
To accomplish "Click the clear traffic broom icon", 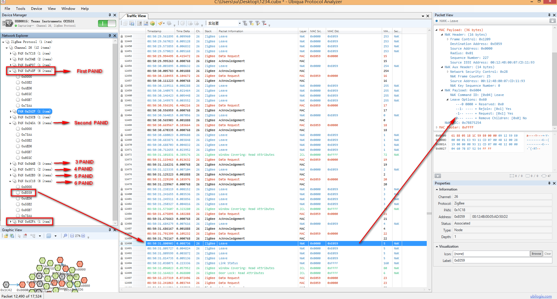I will [x=160, y=23].
